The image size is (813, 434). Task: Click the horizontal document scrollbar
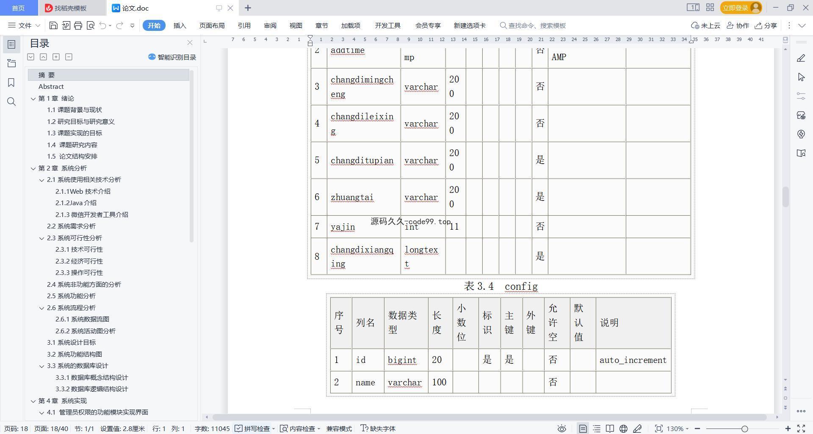coord(489,417)
